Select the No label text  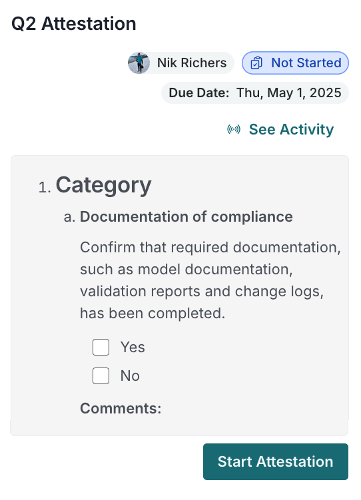tap(130, 375)
